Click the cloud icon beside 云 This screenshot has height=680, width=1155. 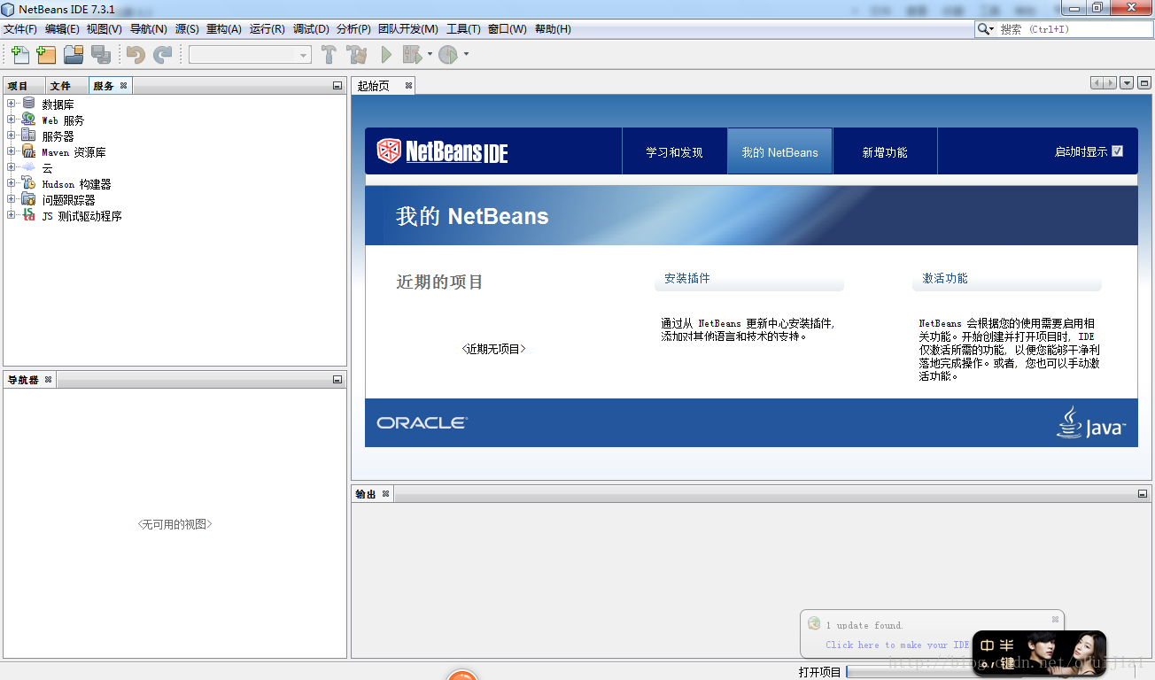coord(29,167)
